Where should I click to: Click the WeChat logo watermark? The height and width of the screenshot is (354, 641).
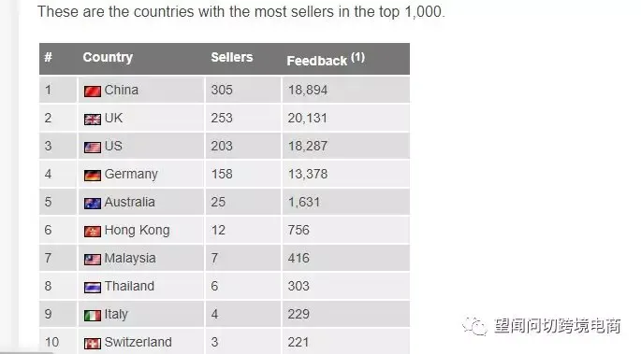474,326
